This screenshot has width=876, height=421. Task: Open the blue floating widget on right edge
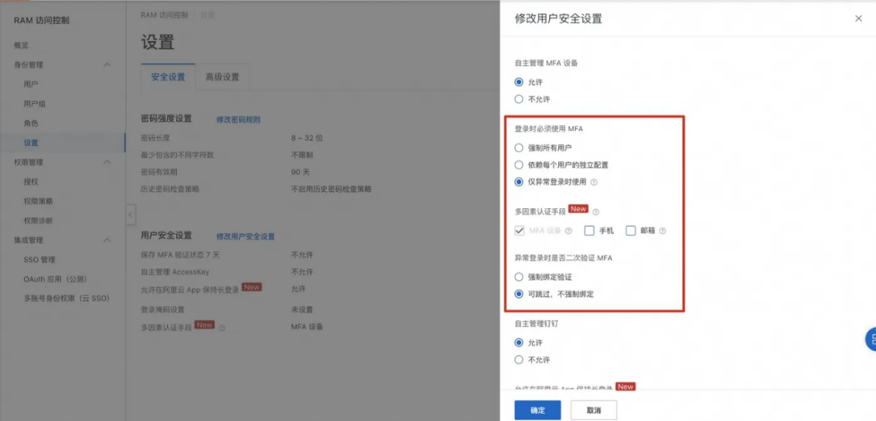[870, 338]
